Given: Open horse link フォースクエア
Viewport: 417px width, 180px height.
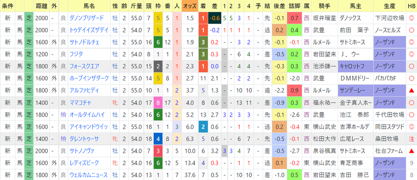Looking at the screenshot, I should [84, 66].
